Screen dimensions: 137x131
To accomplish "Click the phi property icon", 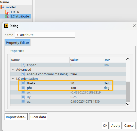I will click(x=23, y=88).
